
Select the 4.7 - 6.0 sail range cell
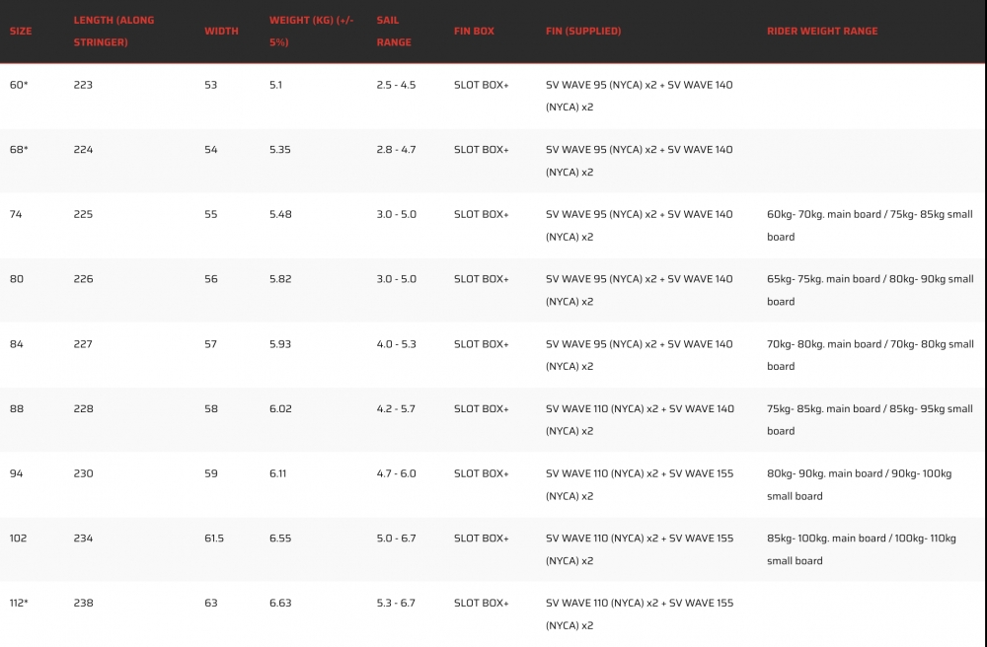396,473
